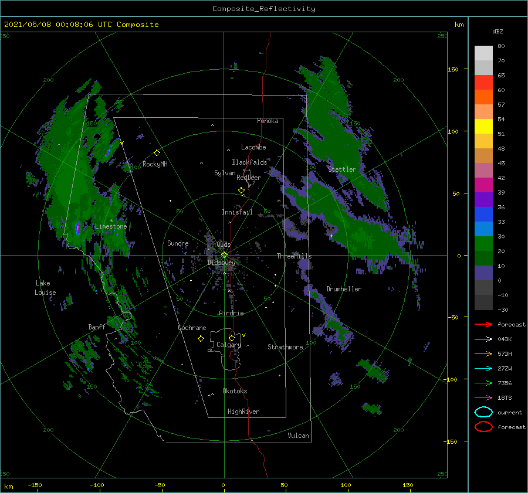
Task: Select the purple 39 dBZ swatch
Action: coord(483,199)
